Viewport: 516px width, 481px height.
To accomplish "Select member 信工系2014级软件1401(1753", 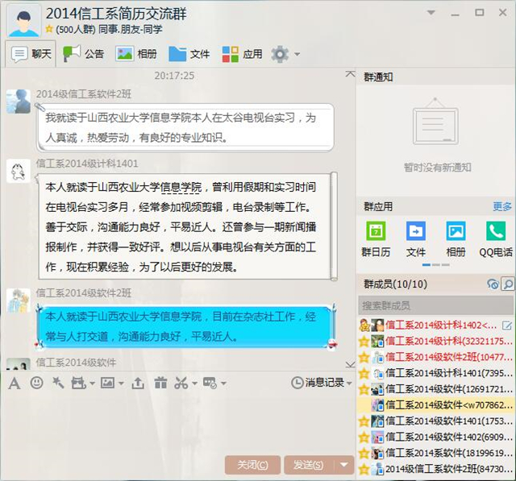I will tap(435, 421).
